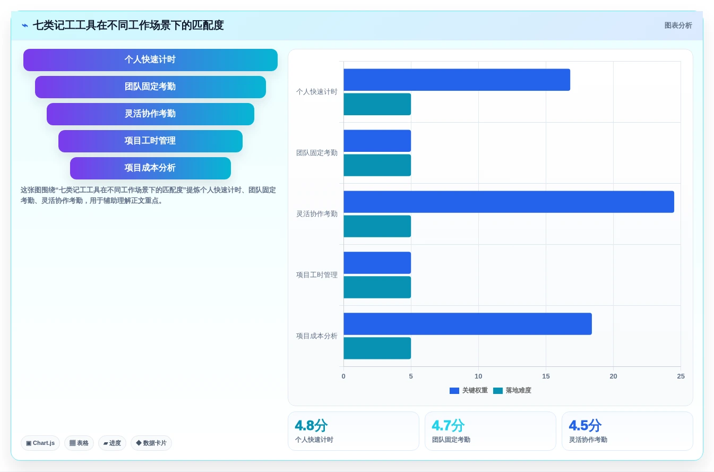Select the 项目工时管理 funnel stage
The height and width of the screenshot is (472, 714).
tap(150, 141)
